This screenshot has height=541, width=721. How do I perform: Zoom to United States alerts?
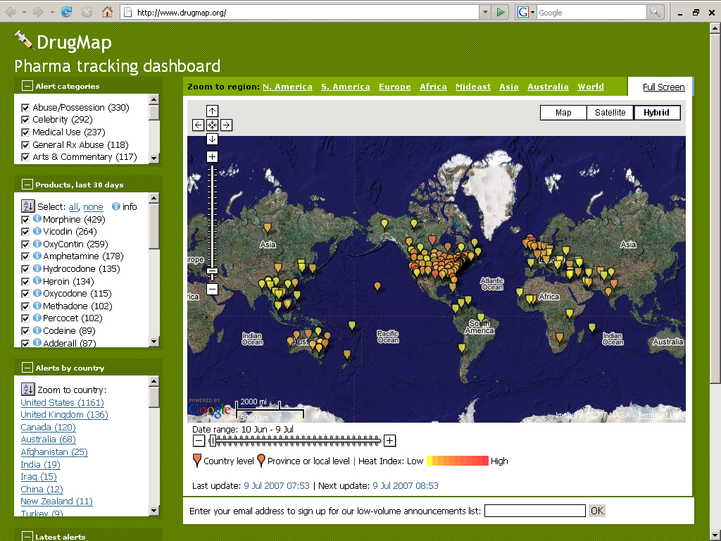pos(62,402)
